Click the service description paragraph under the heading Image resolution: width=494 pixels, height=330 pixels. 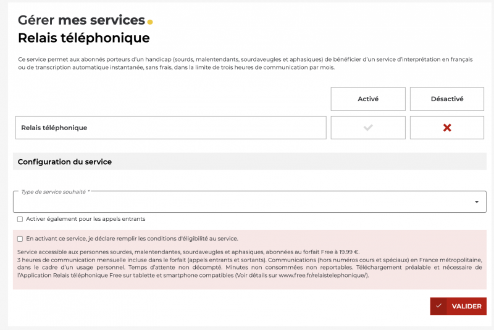tap(245, 64)
